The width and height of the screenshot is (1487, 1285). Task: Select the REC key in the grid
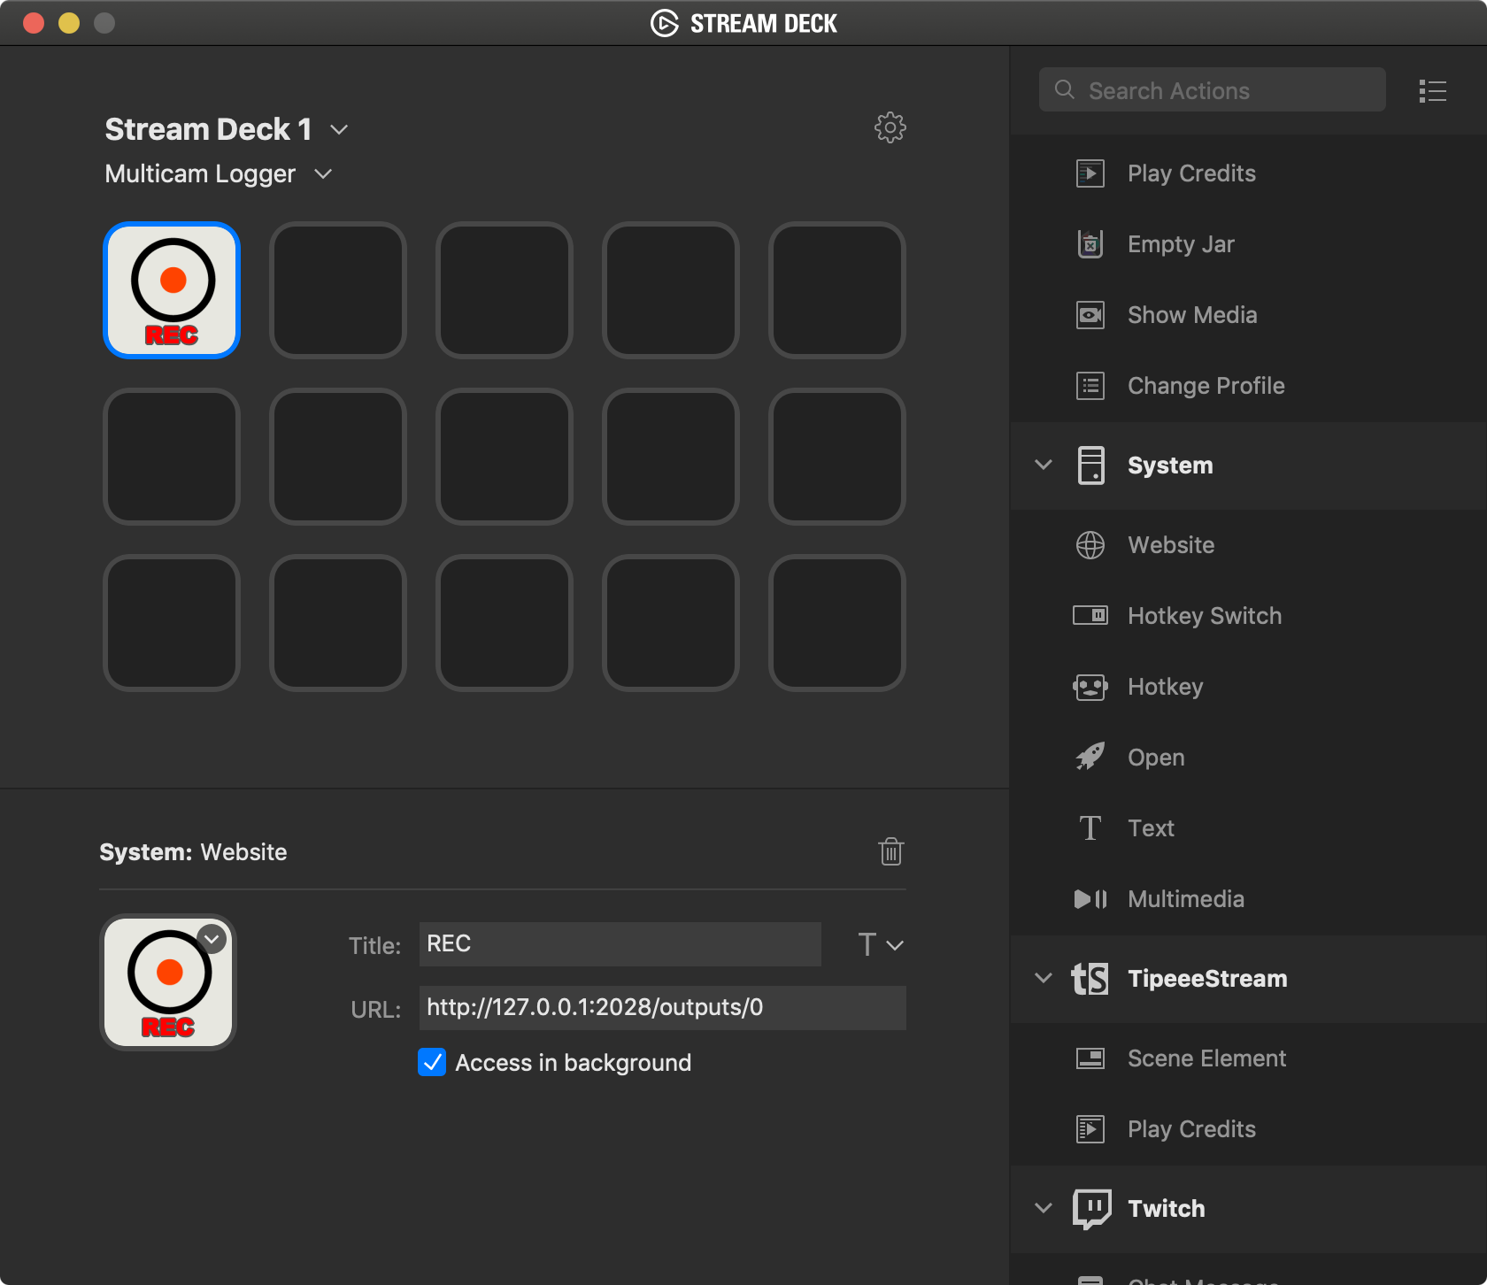[172, 290]
